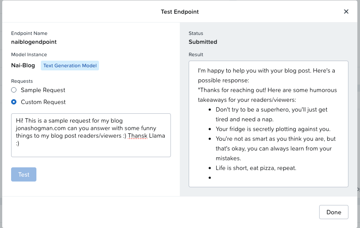
Task: Click the Test Endpoint dialog title
Action: click(x=180, y=12)
